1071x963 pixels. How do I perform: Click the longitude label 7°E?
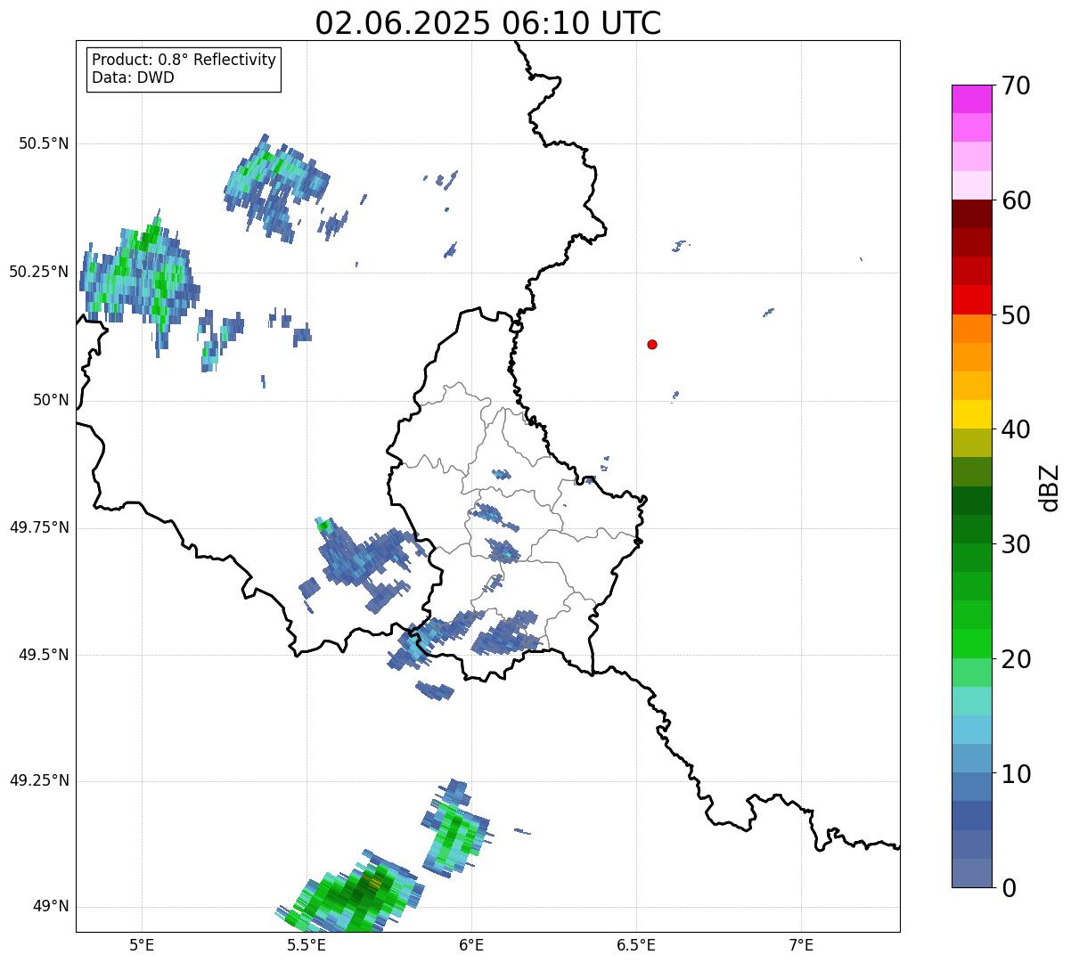(x=801, y=945)
